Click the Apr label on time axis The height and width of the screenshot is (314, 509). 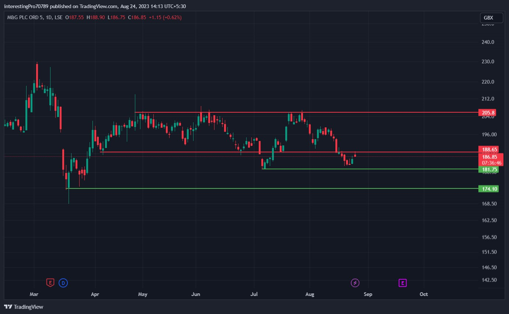[95, 294]
